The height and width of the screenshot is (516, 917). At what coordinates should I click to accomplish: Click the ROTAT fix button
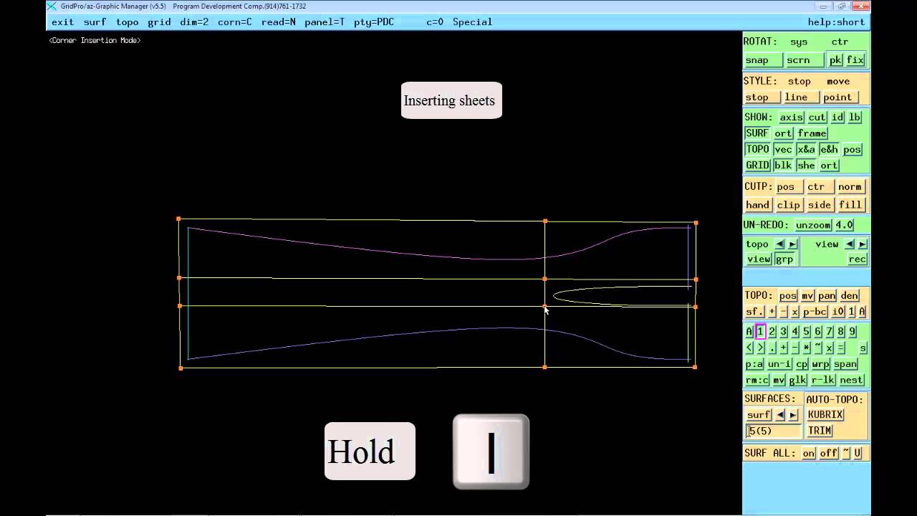(x=856, y=60)
